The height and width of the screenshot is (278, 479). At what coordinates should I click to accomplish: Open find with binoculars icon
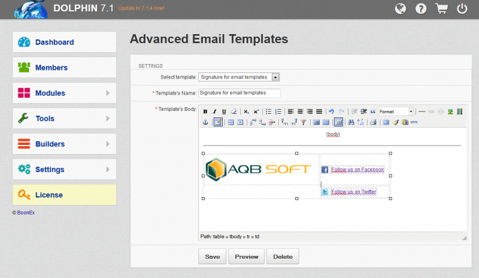[x=351, y=122]
